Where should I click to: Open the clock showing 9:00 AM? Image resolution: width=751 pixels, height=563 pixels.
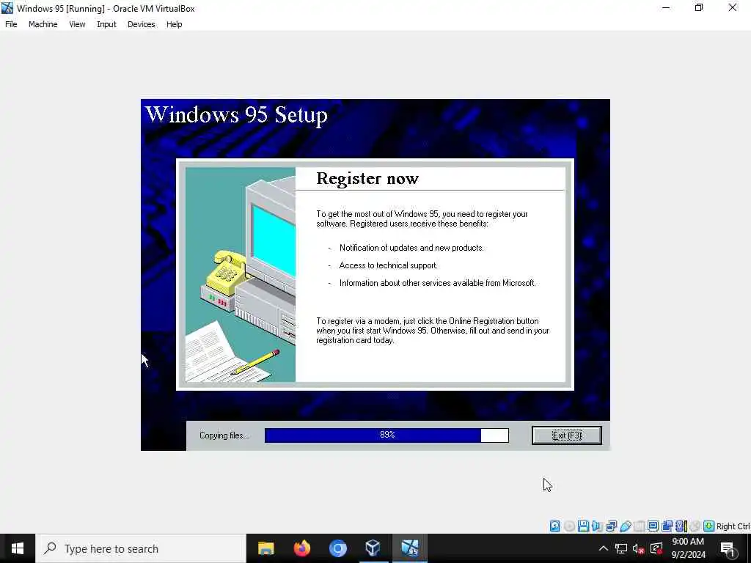pos(688,548)
